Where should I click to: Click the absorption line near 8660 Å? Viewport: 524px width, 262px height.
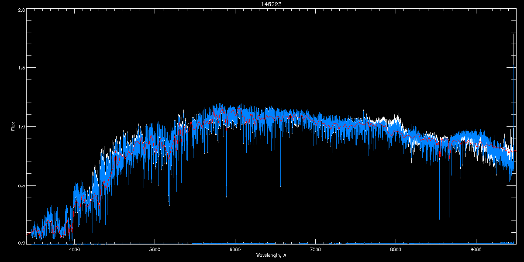point(449,215)
